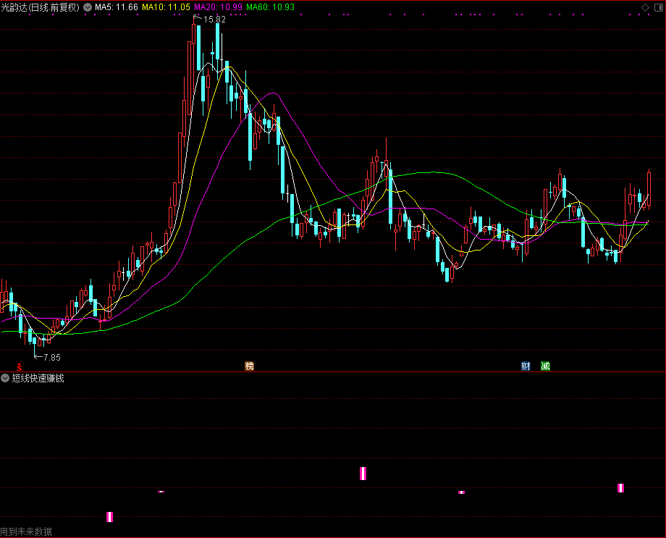
Task: Click the 短线快速赚钱 indicator name
Action: 38,378
